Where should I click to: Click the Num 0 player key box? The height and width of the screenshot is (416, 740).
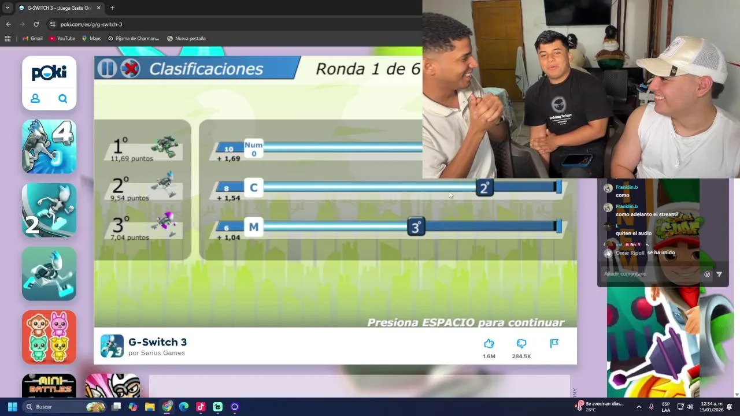coord(254,148)
